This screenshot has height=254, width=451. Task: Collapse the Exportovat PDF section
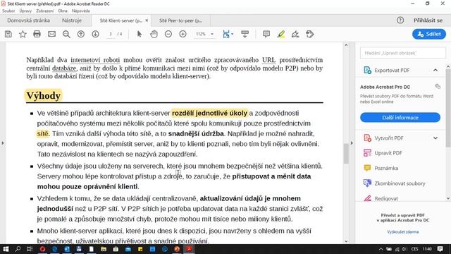[x=435, y=71]
